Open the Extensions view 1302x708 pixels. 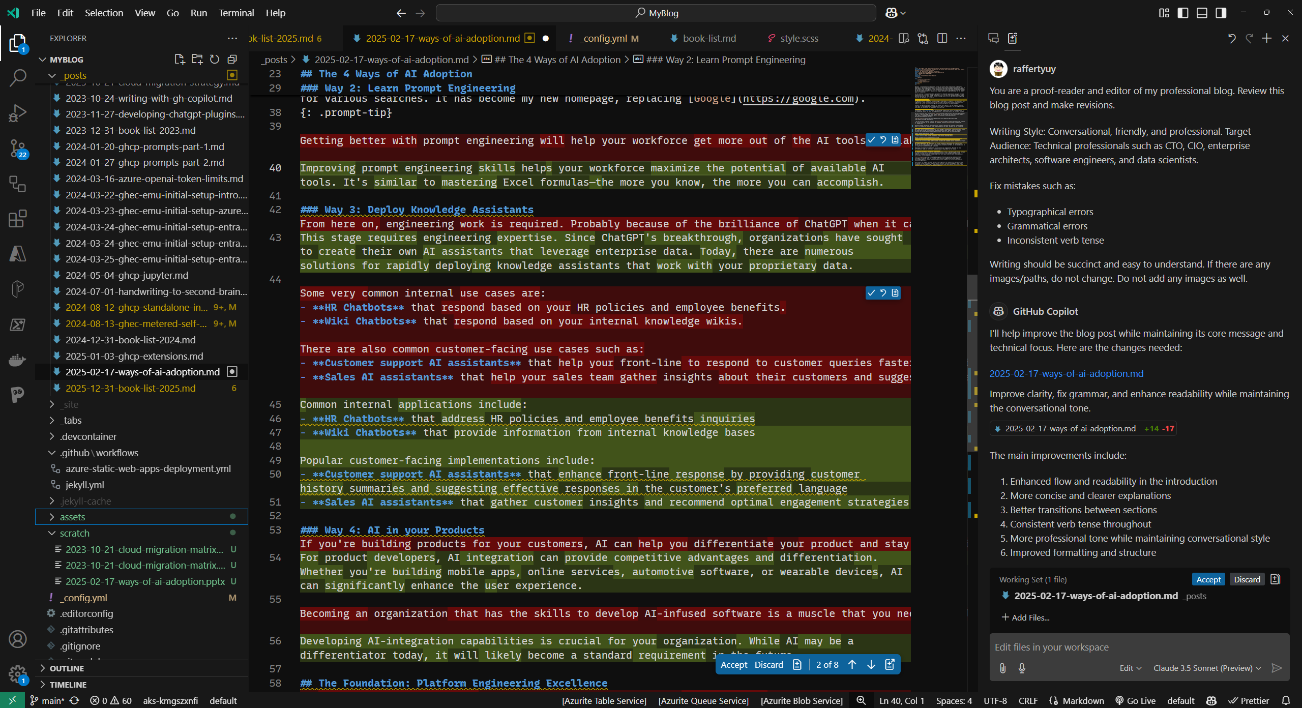[18, 218]
